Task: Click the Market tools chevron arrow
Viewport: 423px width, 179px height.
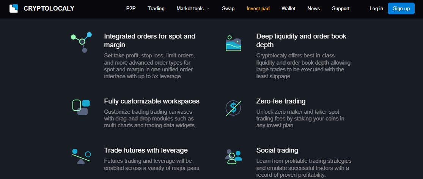Action: click(208, 9)
